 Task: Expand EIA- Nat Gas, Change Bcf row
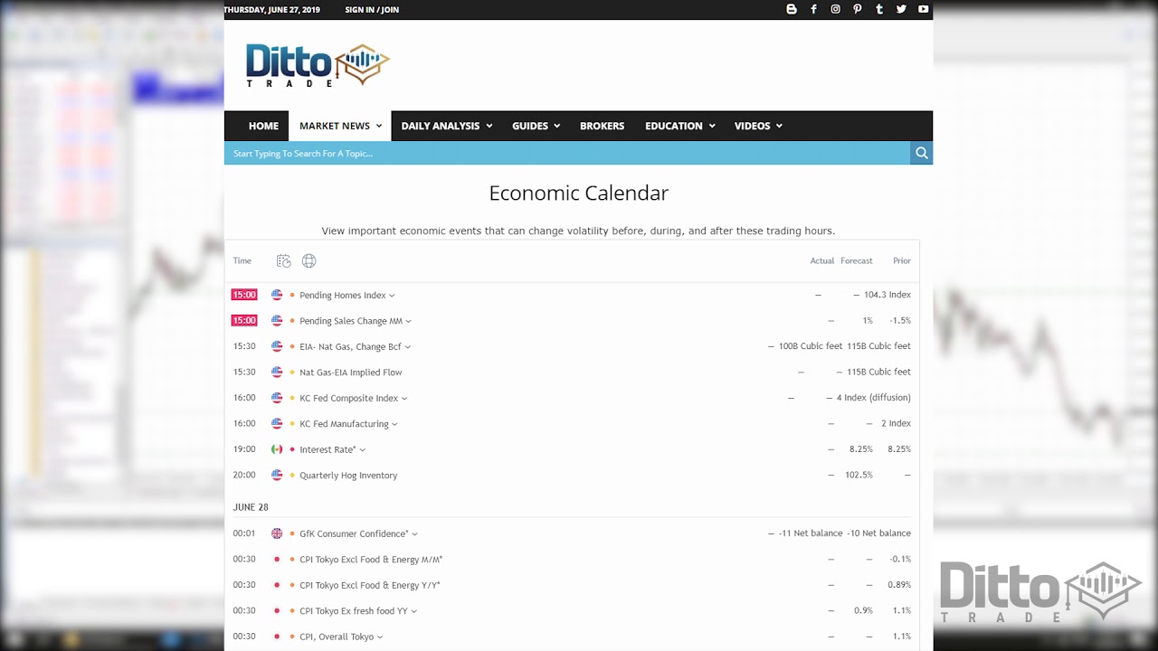[x=407, y=347]
